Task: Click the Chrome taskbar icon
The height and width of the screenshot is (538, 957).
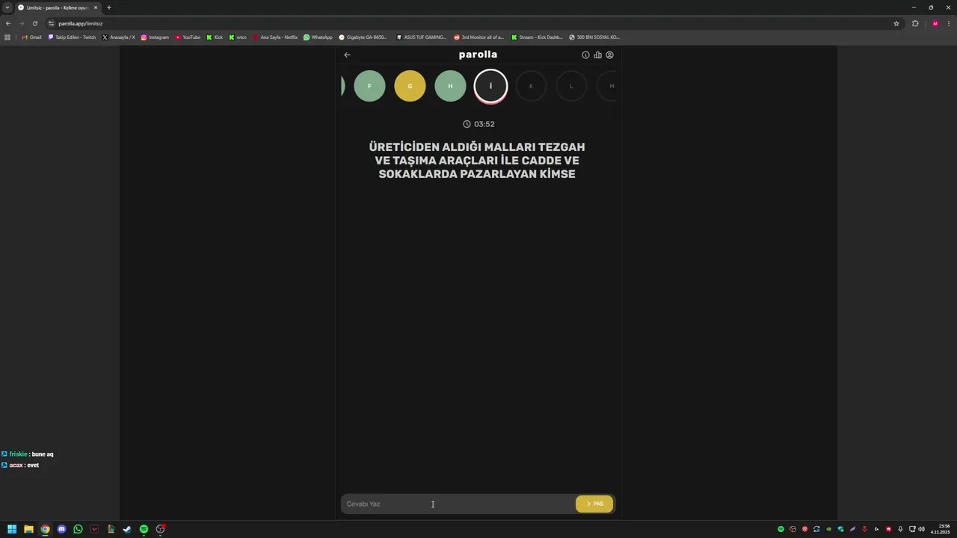Action: pos(45,529)
